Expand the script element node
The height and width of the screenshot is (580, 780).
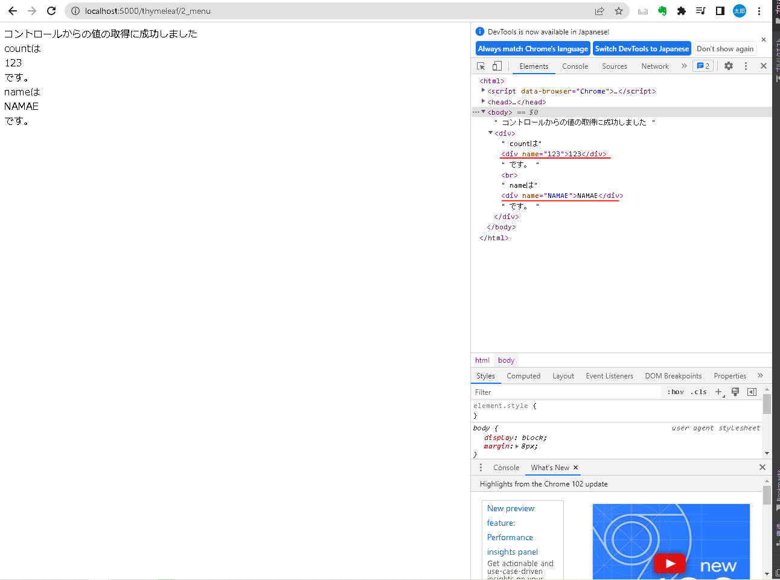[x=483, y=91]
